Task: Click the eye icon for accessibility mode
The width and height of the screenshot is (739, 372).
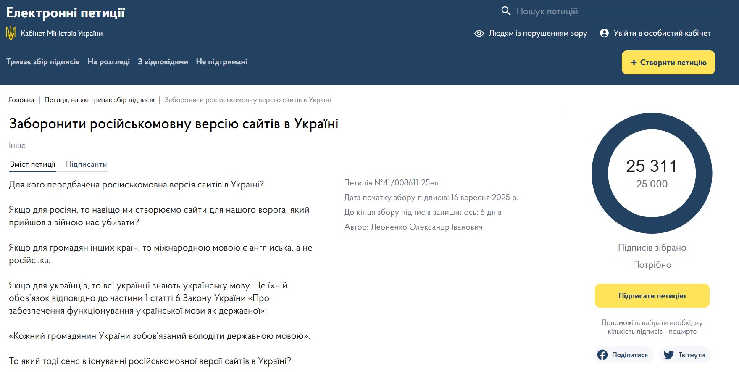Action: [479, 33]
